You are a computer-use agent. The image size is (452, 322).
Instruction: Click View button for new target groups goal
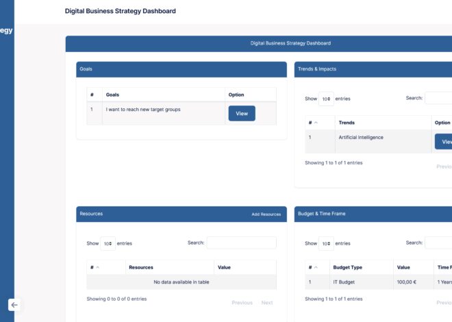click(x=241, y=113)
